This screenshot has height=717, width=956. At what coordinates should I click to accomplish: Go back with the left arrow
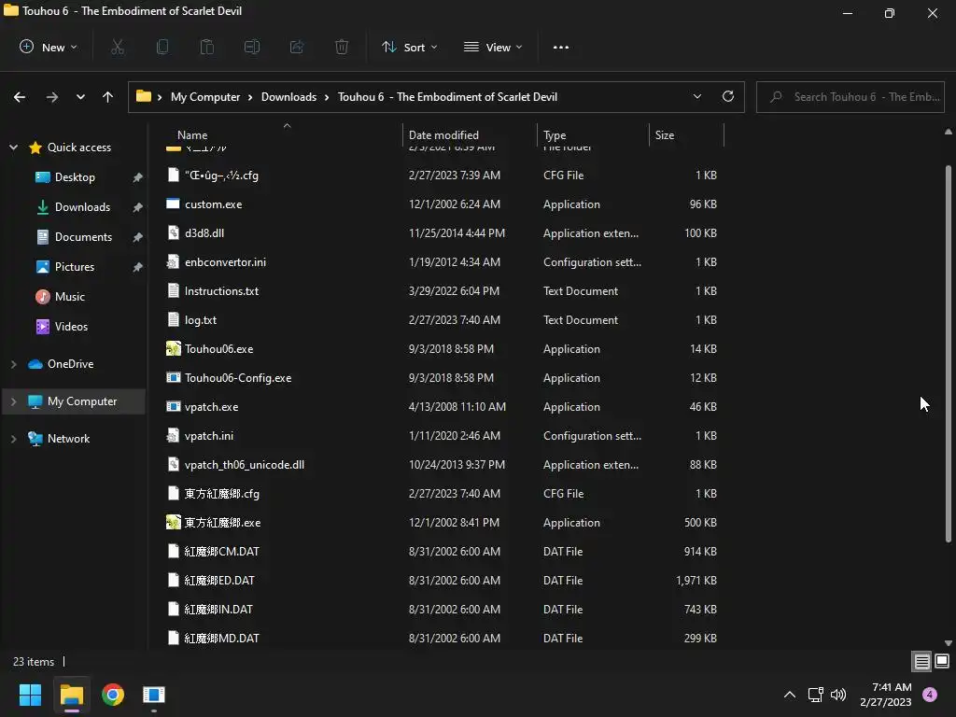coord(20,97)
